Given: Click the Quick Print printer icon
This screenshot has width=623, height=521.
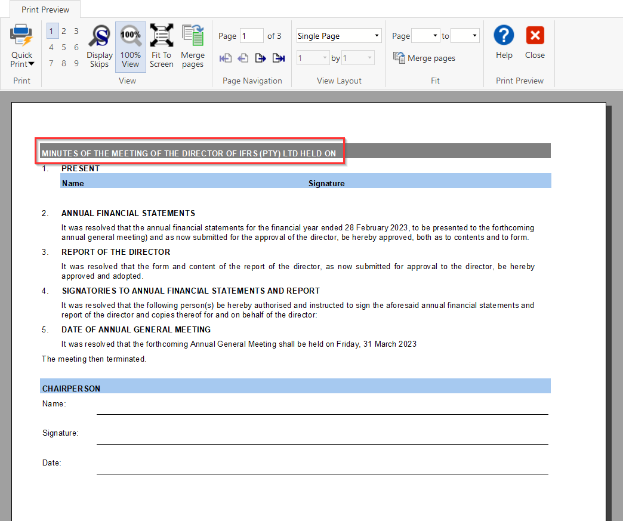Looking at the screenshot, I should [21, 35].
